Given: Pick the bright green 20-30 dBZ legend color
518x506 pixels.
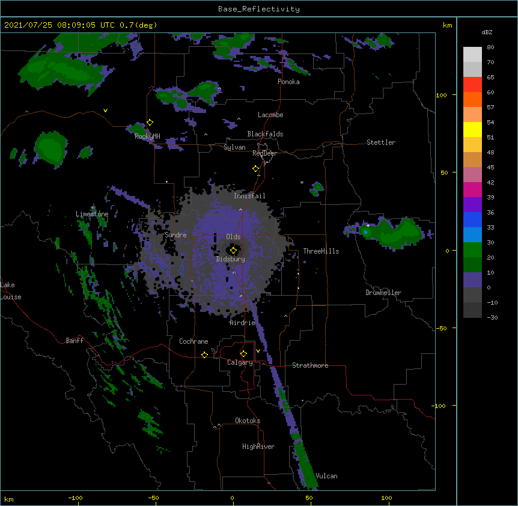Looking at the screenshot, I should tap(472, 250).
